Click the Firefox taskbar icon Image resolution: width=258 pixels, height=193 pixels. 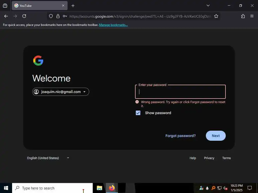click(x=112, y=188)
